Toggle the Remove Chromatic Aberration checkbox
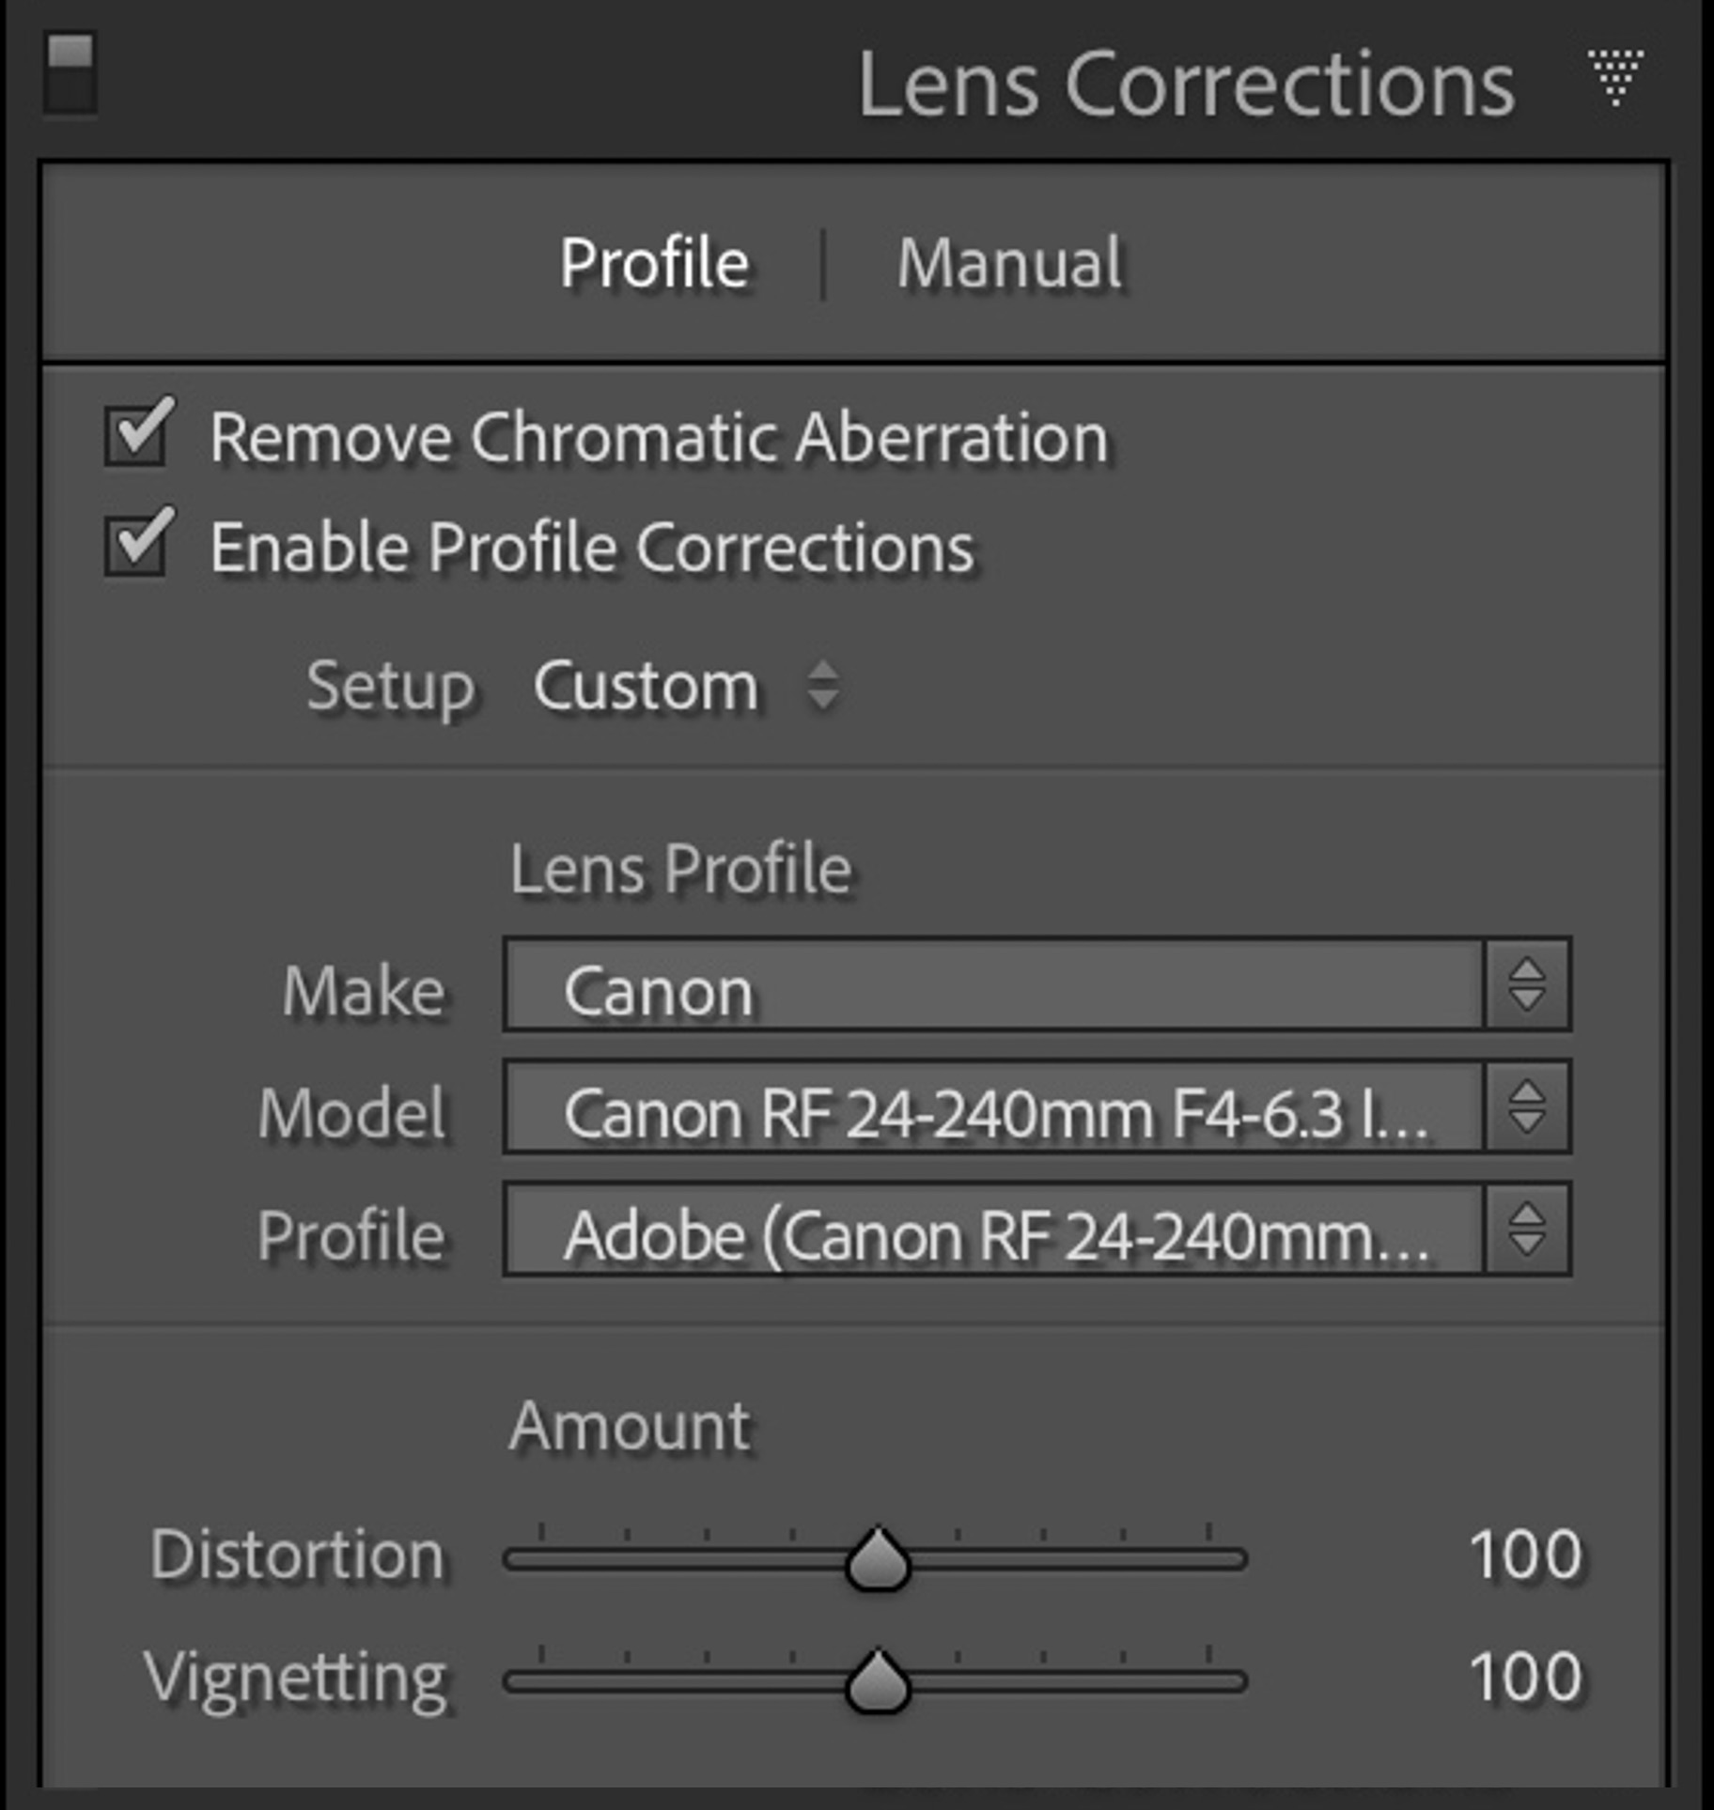The width and height of the screenshot is (1714, 1810). click(x=136, y=434)
